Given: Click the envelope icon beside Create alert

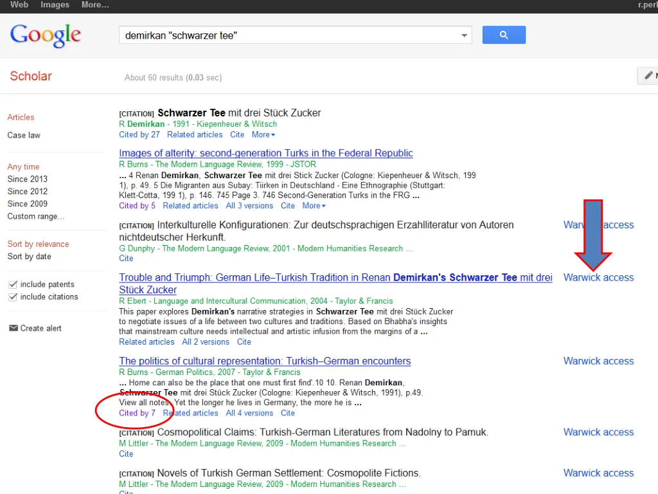Looking at the screenshot, I should tap(13, 328).
